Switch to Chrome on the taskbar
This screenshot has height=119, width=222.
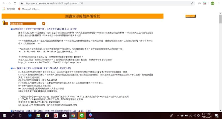73,116
